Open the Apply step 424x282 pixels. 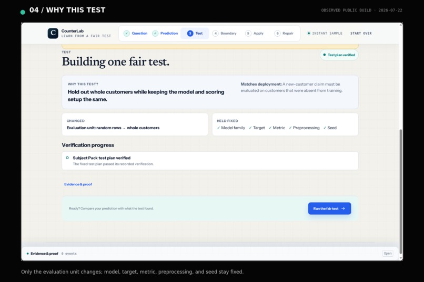click(255, 33)
